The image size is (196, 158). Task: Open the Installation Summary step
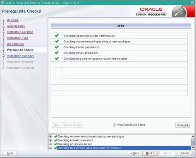click(21, 56)
